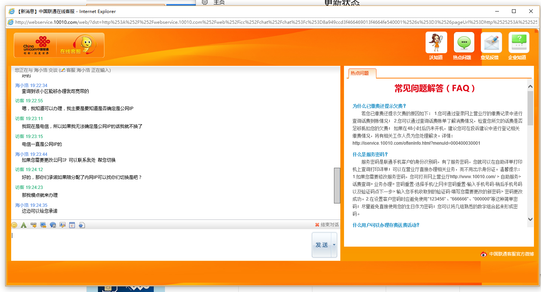
Task: Click FAQ panel scrollbar thumb
Action: click(x=530, y=108)
